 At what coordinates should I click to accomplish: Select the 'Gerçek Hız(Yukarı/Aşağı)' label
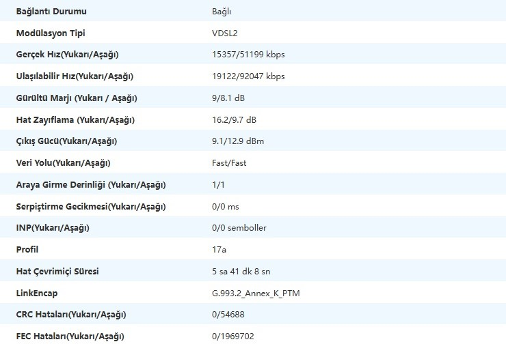[68, 55]
